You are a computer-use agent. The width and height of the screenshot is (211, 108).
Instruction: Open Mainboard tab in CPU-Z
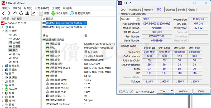[135, 10]
